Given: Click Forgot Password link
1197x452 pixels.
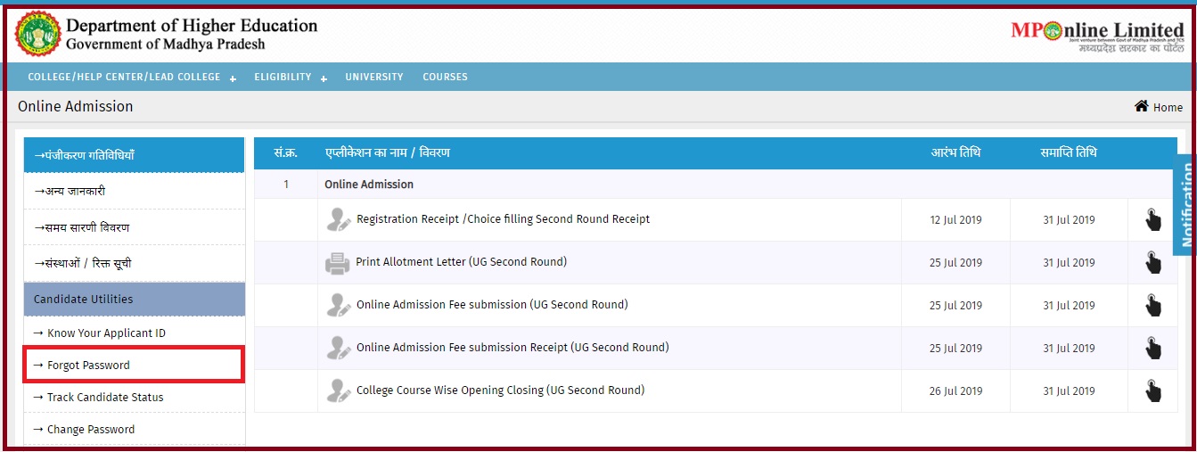Looking at the screenshot, I should tap(88, 366).
